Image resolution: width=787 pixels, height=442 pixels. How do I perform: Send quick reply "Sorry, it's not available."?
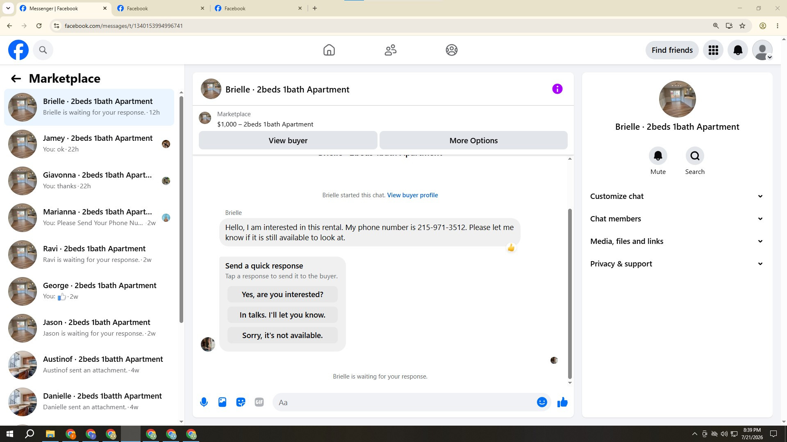coord(282,335)
